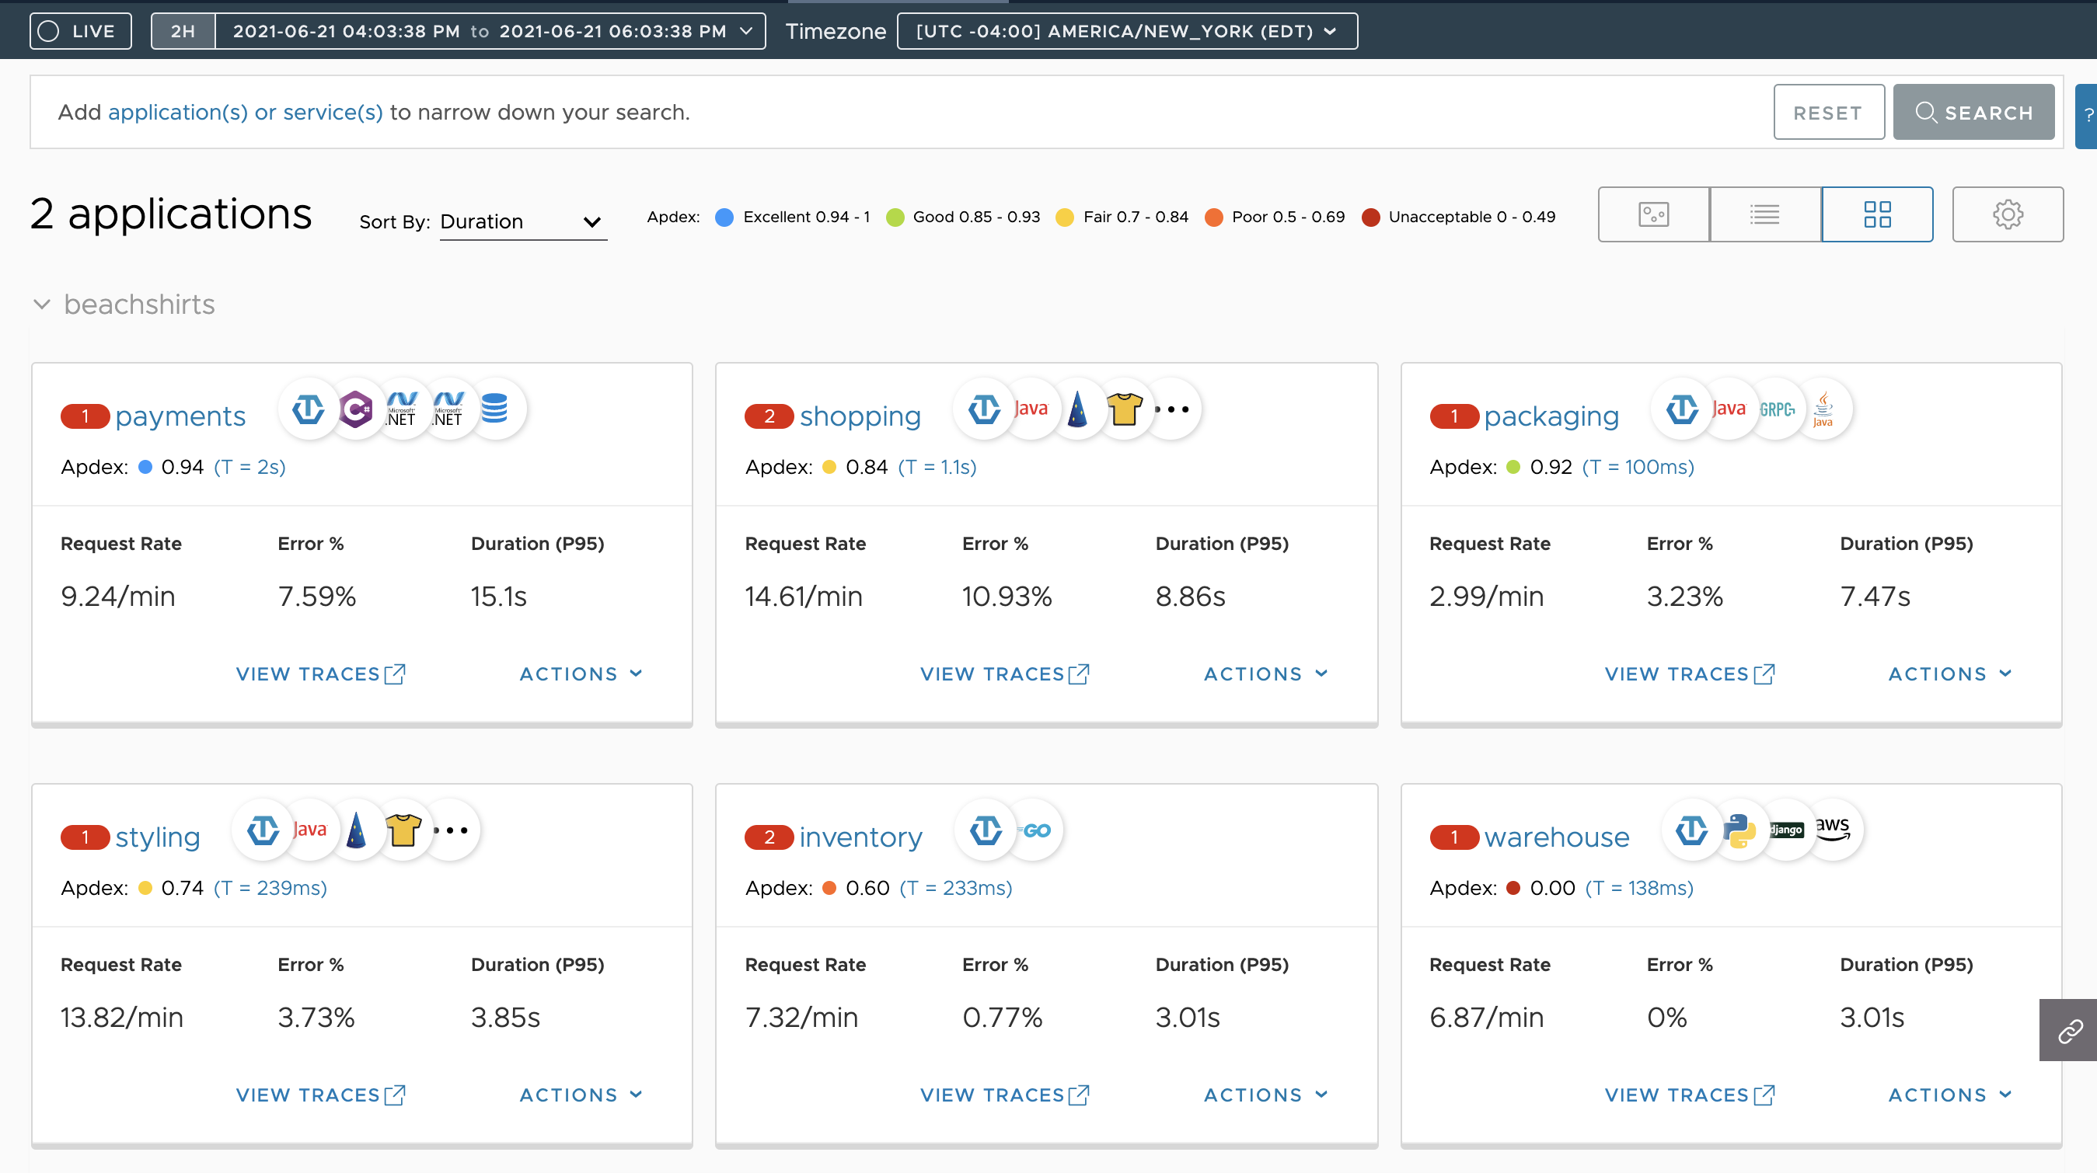View traces for warehouse service

(1689, 1095)
